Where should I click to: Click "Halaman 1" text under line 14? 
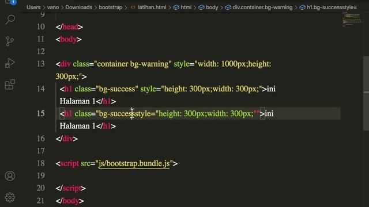click(x=77, y=101)
